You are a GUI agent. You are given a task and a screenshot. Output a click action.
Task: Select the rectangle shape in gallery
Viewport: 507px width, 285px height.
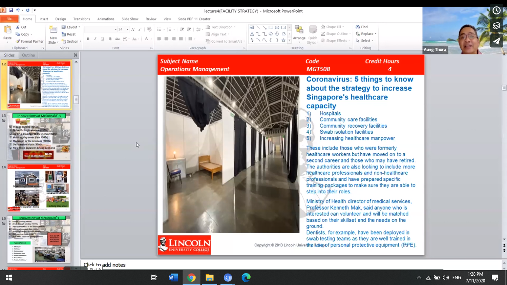pyautogui.click(x=271, y=27)
